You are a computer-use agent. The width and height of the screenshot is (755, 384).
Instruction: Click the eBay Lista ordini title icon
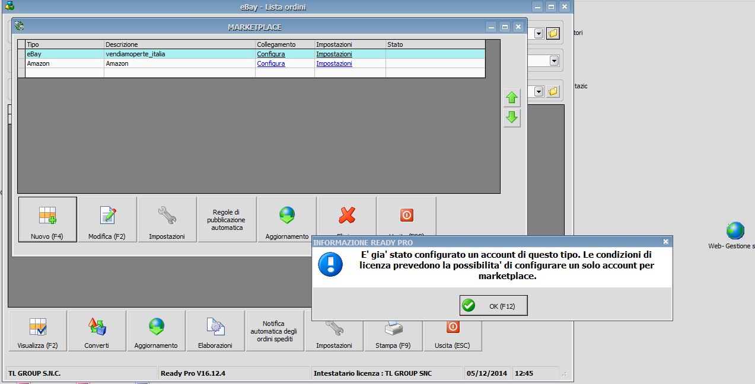tap(9, 7)
